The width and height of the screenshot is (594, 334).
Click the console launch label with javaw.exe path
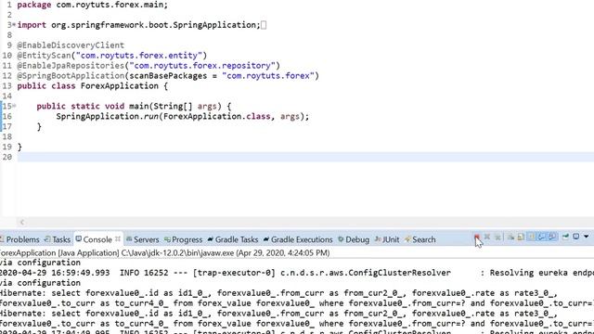pos(164,252)
